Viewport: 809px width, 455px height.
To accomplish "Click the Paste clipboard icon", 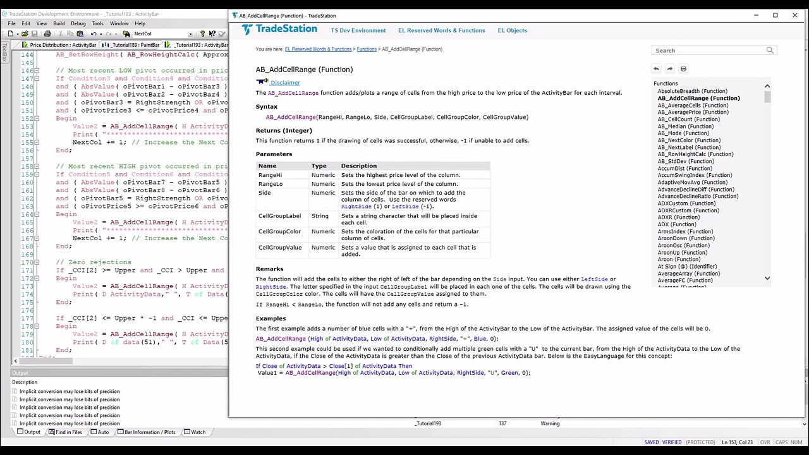I will tap(80, 33).
